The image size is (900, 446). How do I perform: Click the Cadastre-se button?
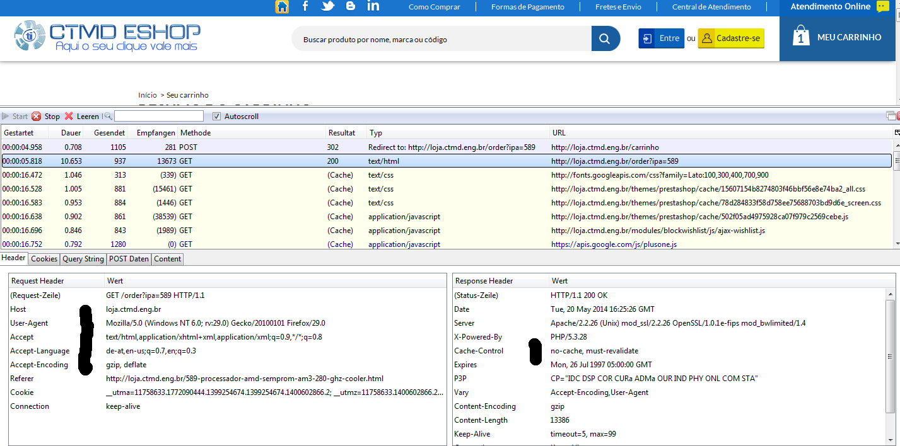tap(730, 38)
